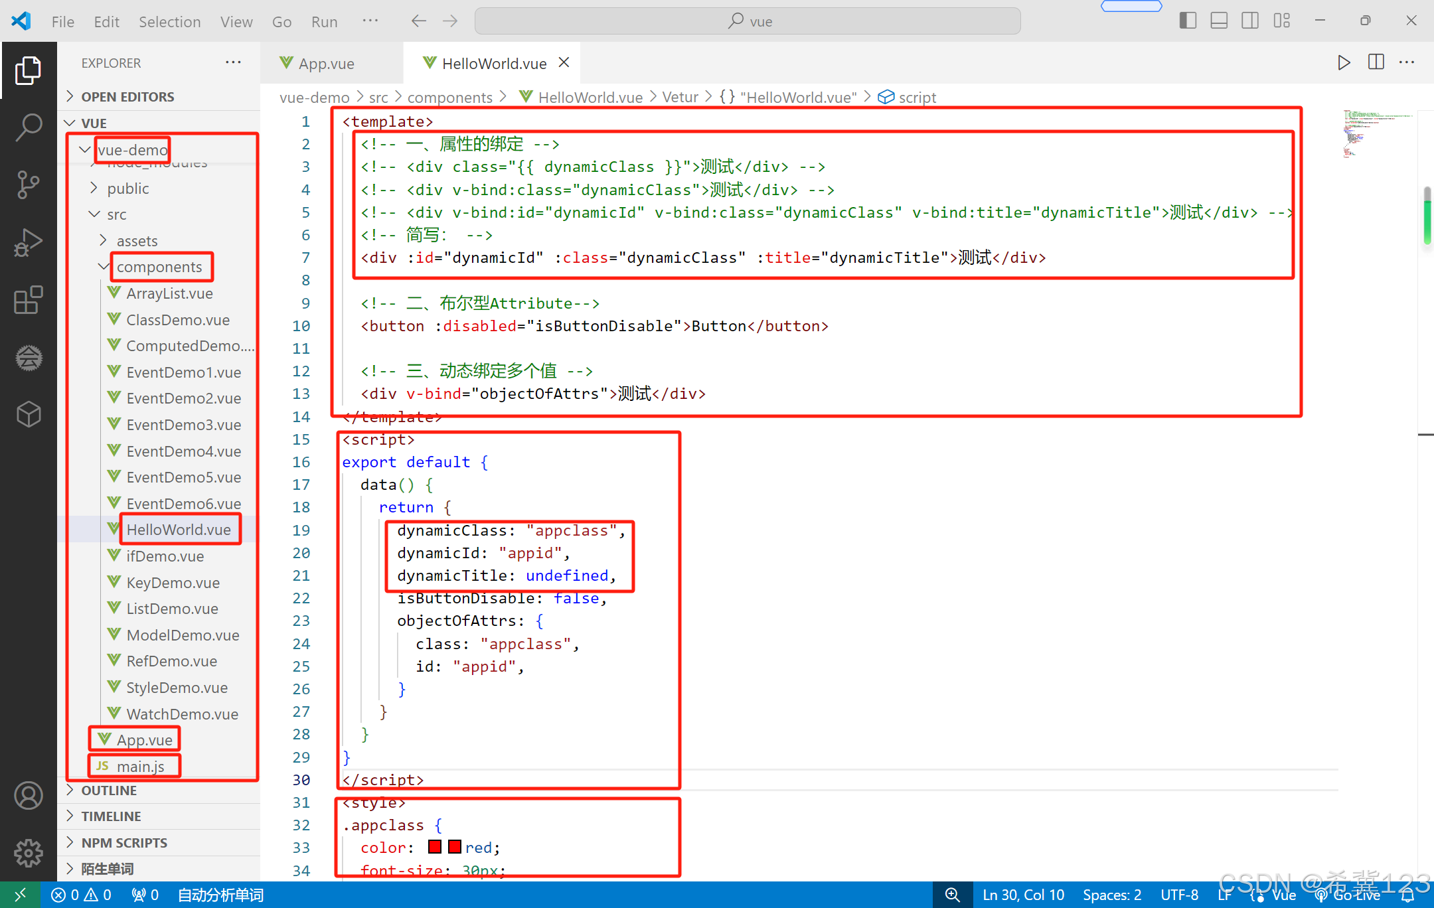The height and width of the screenshot is (908, 1434).
Task: Open the Search view in activity bar
Action: (x=29, y=127)
